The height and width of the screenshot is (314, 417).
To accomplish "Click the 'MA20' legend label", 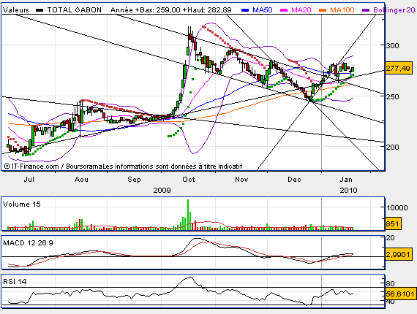I will [x=301, y=10].
